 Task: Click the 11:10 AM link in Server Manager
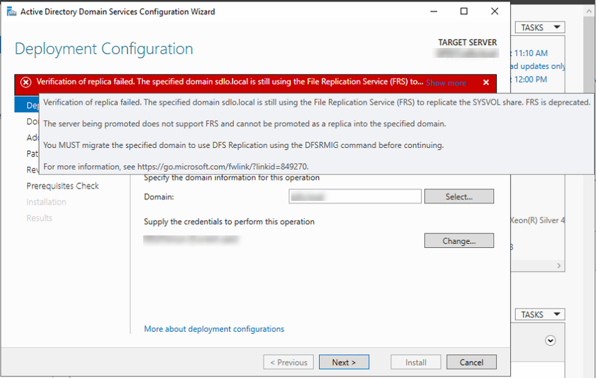531,53
